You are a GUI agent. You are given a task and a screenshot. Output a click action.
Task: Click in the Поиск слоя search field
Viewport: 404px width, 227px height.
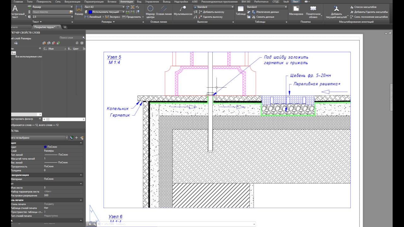[70, 38]
